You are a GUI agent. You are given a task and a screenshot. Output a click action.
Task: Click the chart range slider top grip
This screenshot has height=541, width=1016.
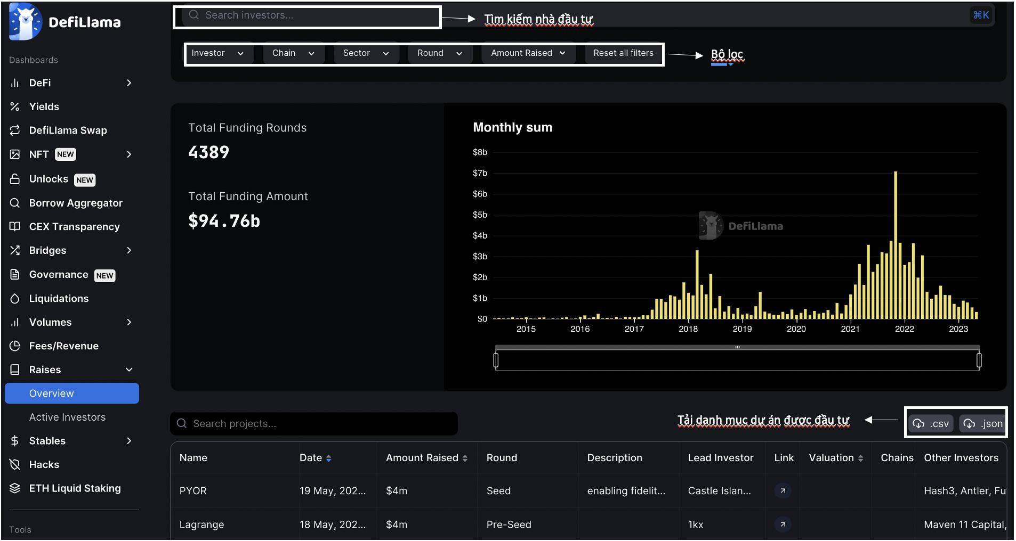pyautogui.click(x=737, y=347)
